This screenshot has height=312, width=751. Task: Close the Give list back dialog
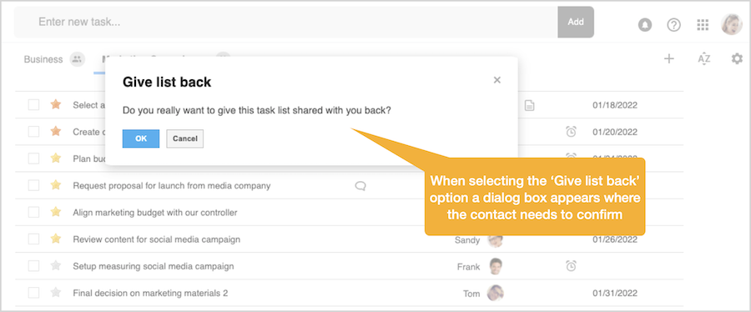pos(497,80)
